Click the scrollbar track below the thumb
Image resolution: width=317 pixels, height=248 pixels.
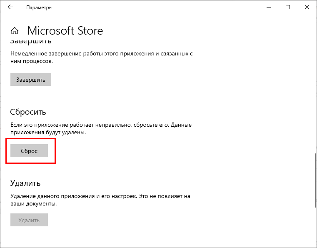tap(315, 227)
